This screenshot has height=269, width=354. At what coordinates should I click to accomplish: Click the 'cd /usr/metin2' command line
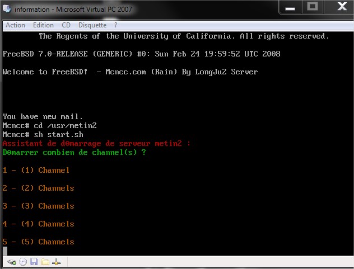[50, 126]
